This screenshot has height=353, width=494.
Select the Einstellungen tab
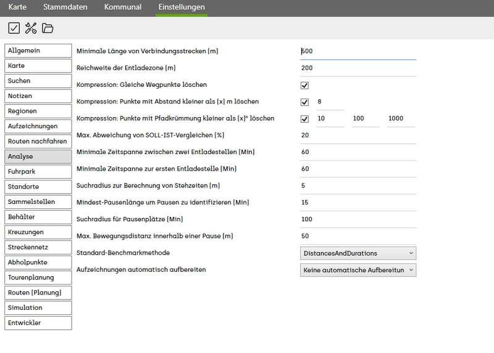click(x=182, y=7)
